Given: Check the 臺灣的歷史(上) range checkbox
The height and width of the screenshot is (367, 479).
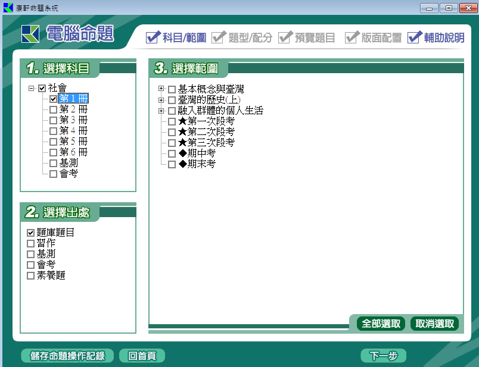Looking at the screenshot, I should [x=172, y=100].
